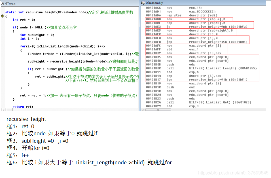Click disassembly line 00401B19 mov eax,[i]

183,84
